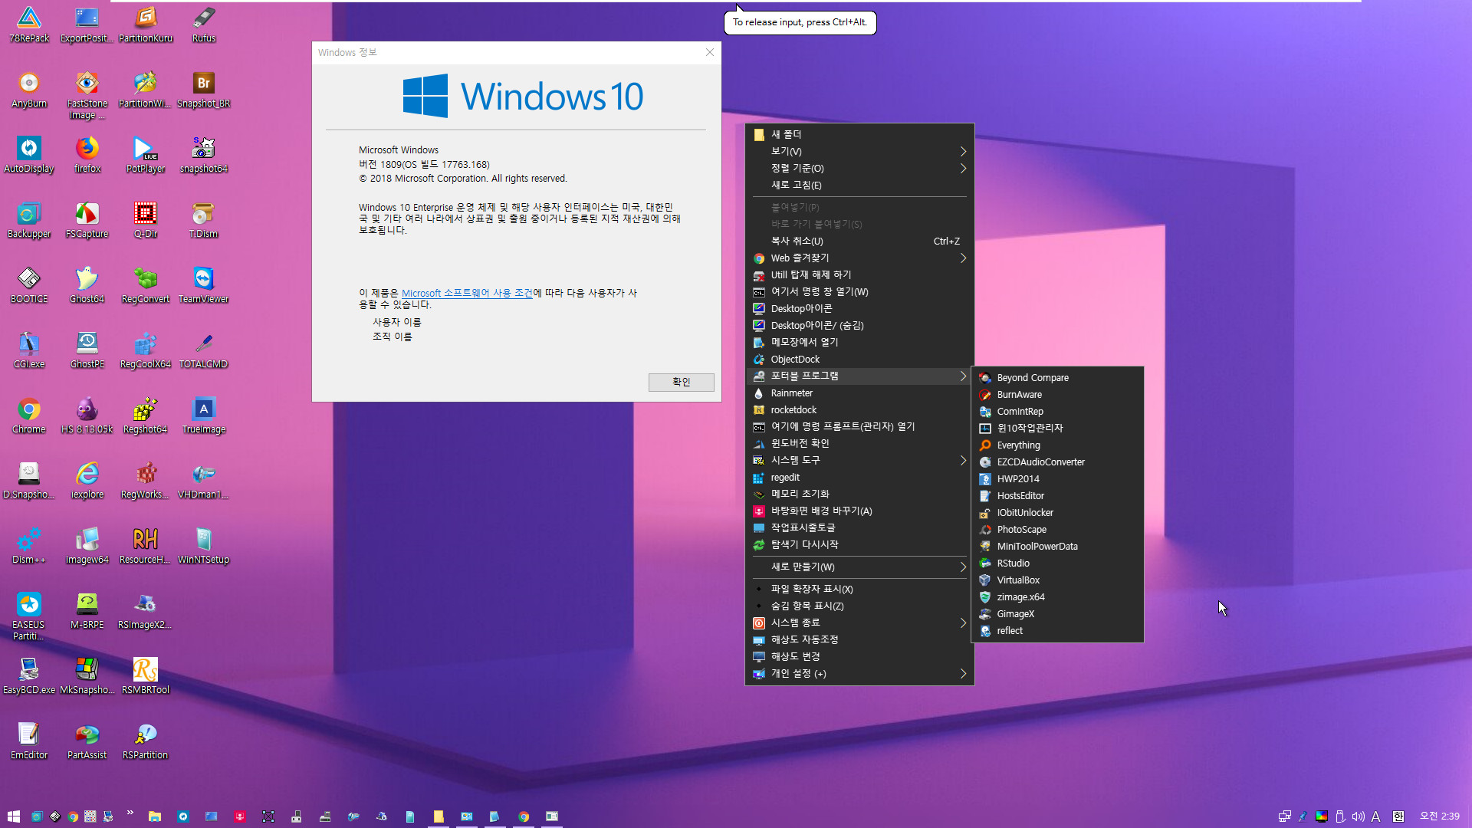The width and height of the screenshot is (1472, 828).
Task: Select the WinNTSetup desktop icon
Action: click(203, 546)
